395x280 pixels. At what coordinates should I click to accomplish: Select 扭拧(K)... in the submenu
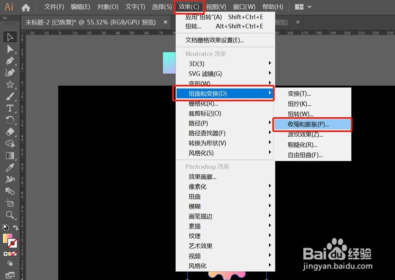[x=312, y=104]
